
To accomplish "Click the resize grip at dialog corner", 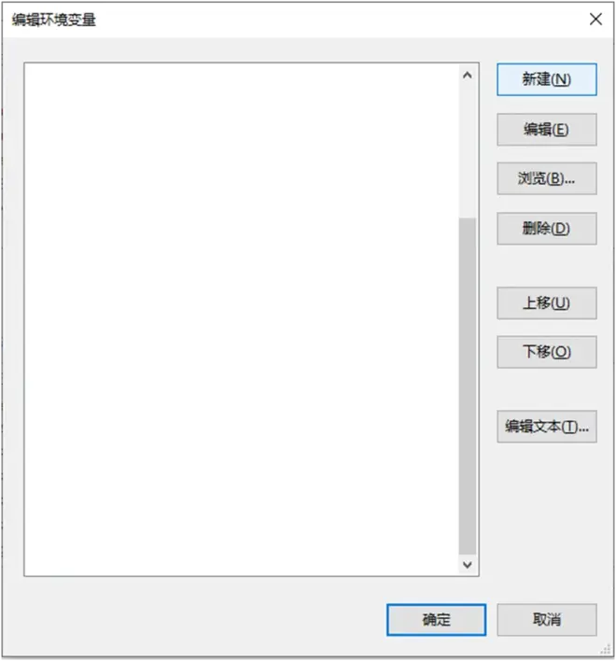I will 606,648.
